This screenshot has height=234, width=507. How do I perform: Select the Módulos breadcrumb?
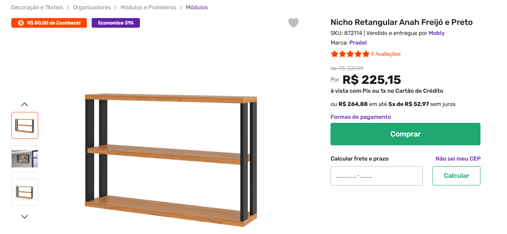197,7
